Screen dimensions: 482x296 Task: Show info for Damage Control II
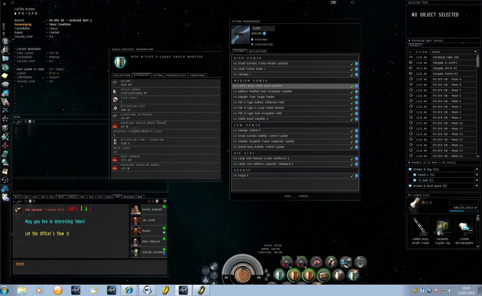[x=357, y=131]
